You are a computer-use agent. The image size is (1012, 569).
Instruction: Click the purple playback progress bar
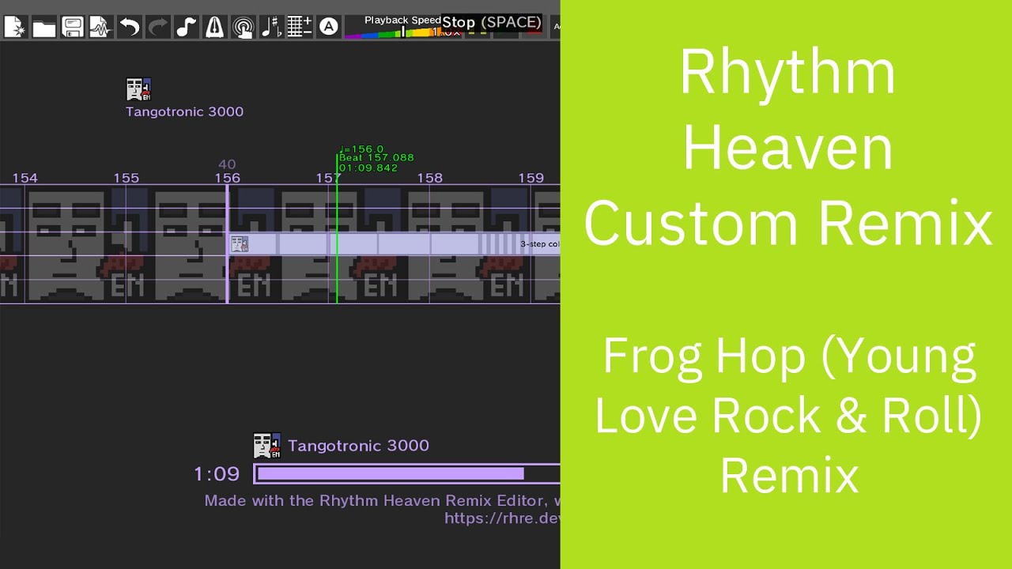[406, 473]
